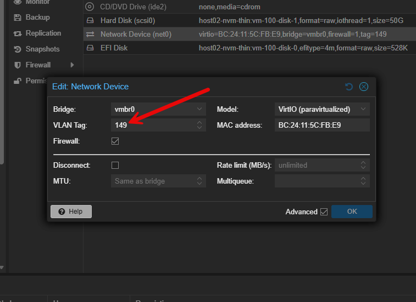The width and height of the screenshot is (416, 302).
Task: Click the MTU field Same as bridge
Action: 158,181
